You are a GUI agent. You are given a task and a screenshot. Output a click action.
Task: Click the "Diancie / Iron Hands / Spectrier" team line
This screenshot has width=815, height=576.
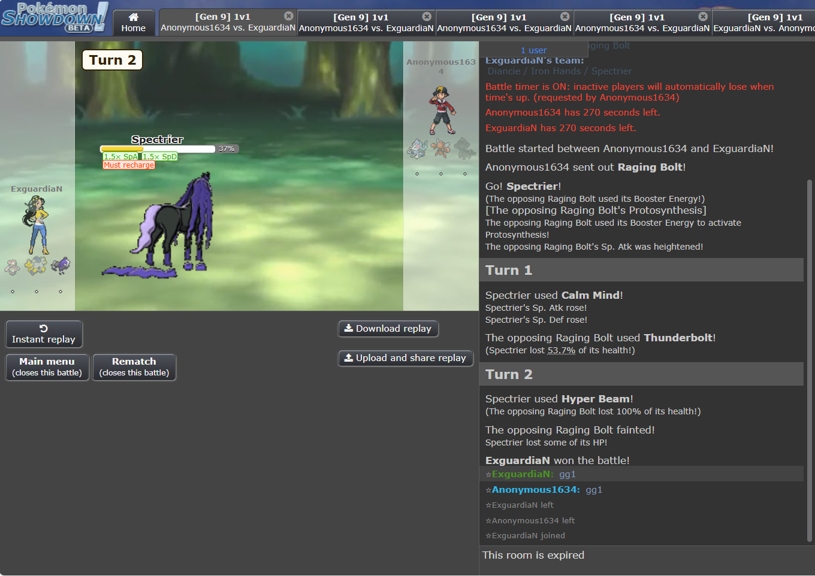(560, 71)
